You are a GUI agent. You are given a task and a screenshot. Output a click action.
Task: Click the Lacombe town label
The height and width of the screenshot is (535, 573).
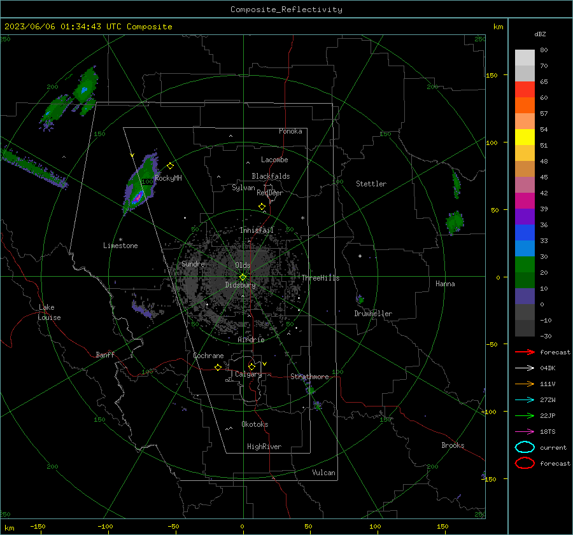click(x=274, y=160)
